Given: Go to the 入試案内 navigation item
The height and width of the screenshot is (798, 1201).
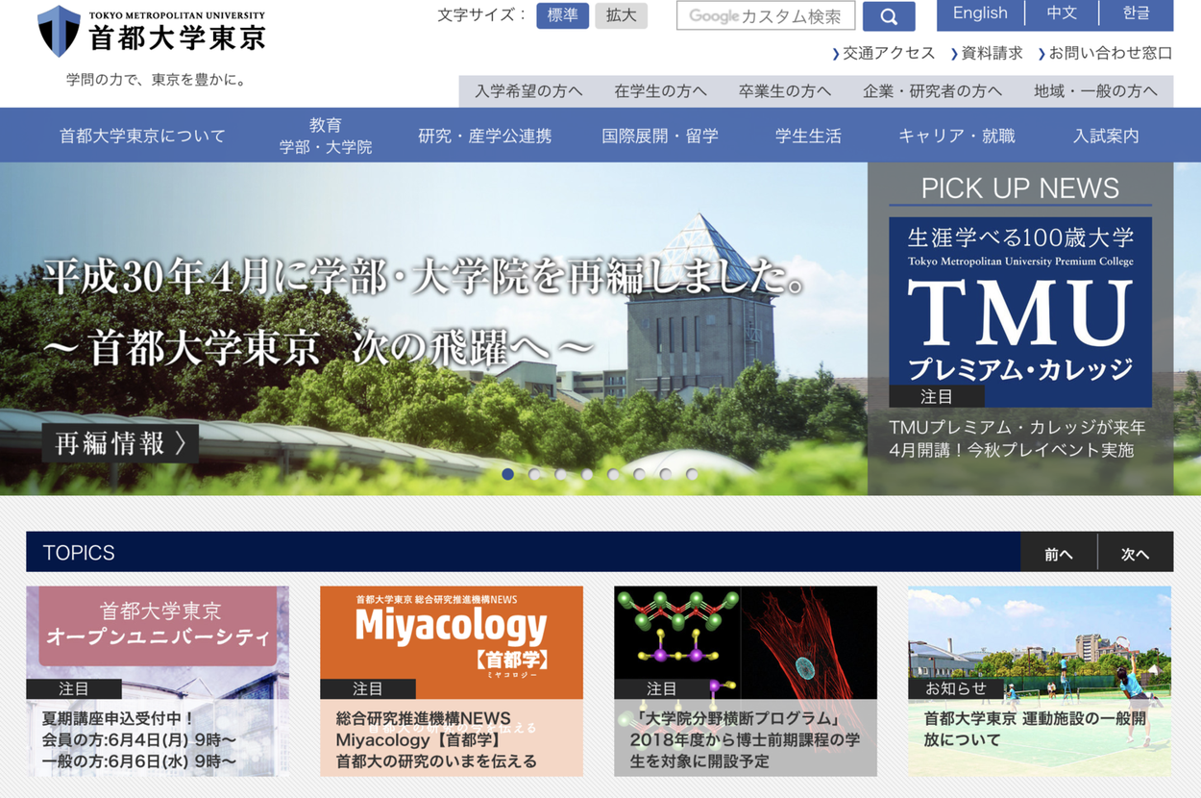Looking at the screenshot, I should pyautogui.click(x=1105, y=136).
